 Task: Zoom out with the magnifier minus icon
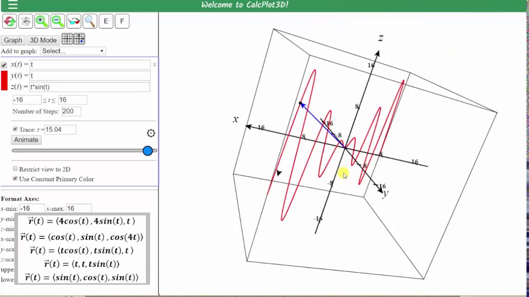(x=57, y=21)
